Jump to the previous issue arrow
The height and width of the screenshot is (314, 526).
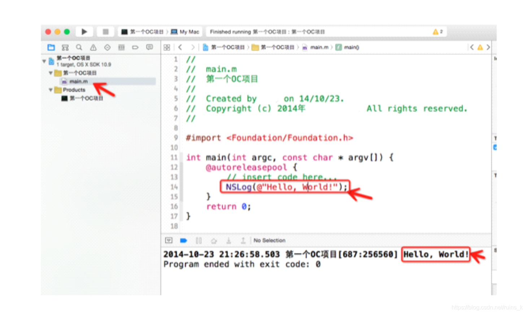[472, 47]
